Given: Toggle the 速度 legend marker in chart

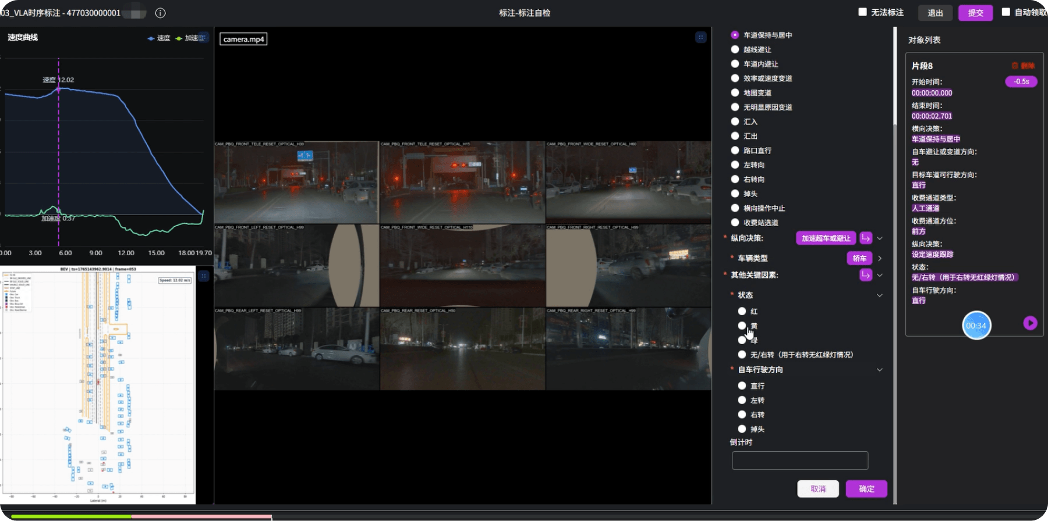Looking at the screenshot, I should [151, 38].
